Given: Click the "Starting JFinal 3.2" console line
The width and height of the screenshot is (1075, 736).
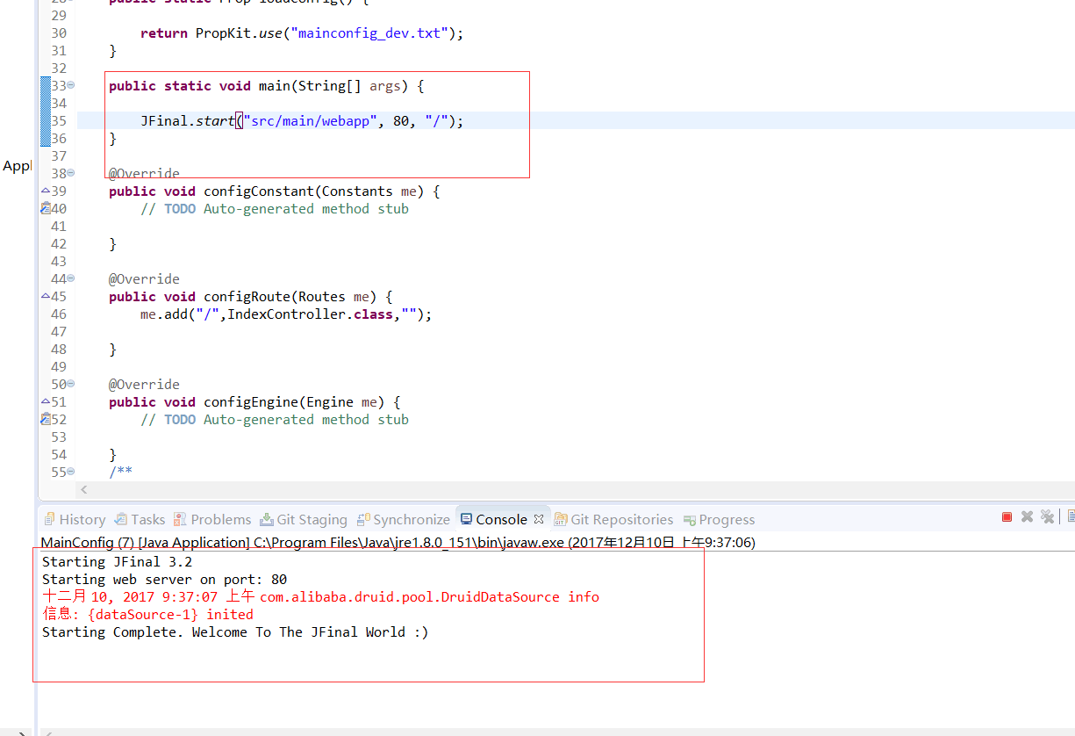Looking at the screenshot, I should pos(117,561).
